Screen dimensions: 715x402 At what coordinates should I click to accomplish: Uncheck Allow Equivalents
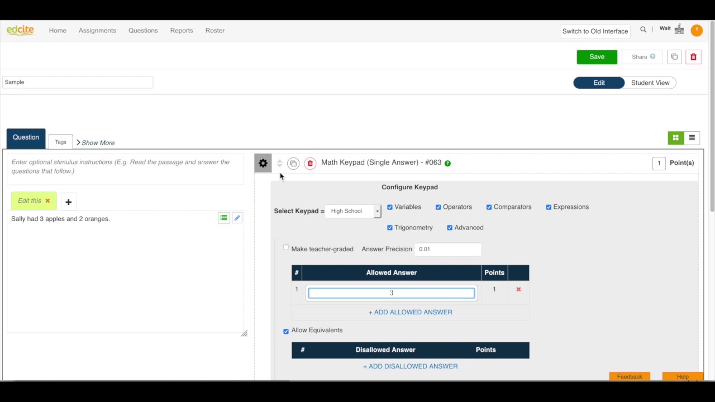pos(286,331)
